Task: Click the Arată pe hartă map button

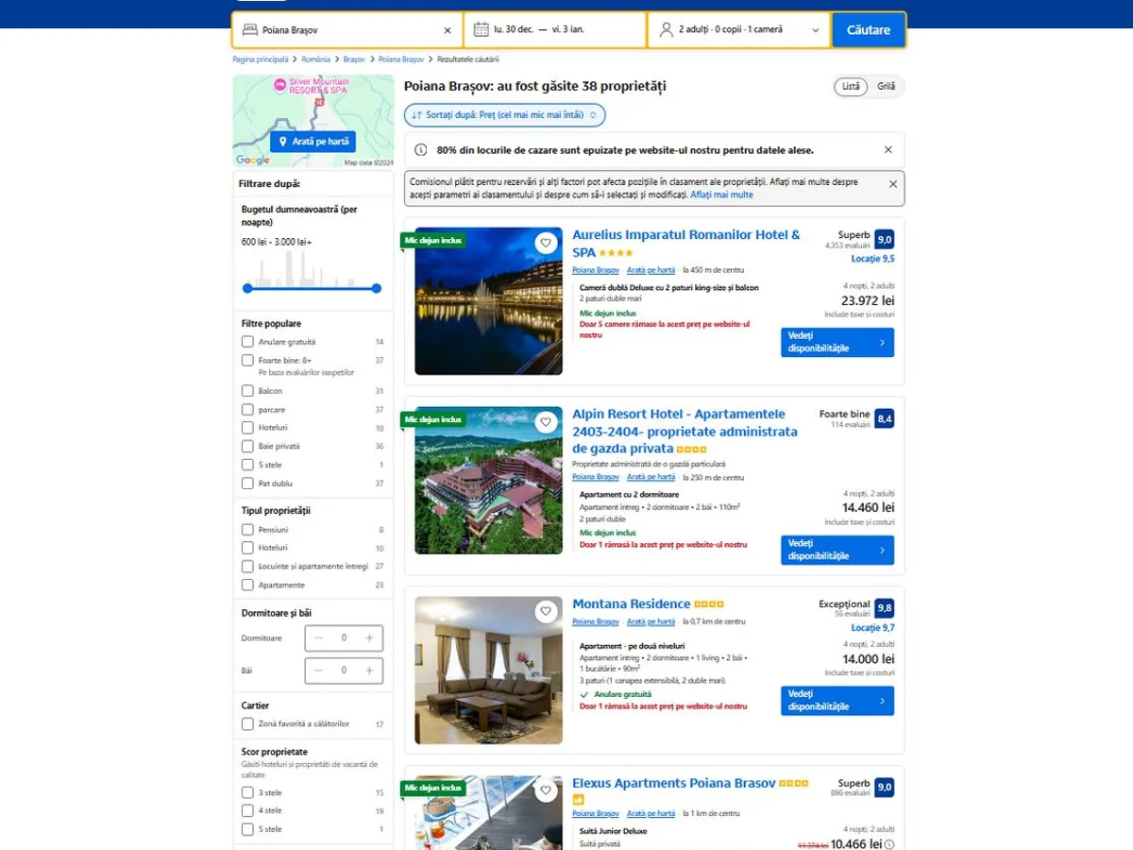Action: point(313,142)
